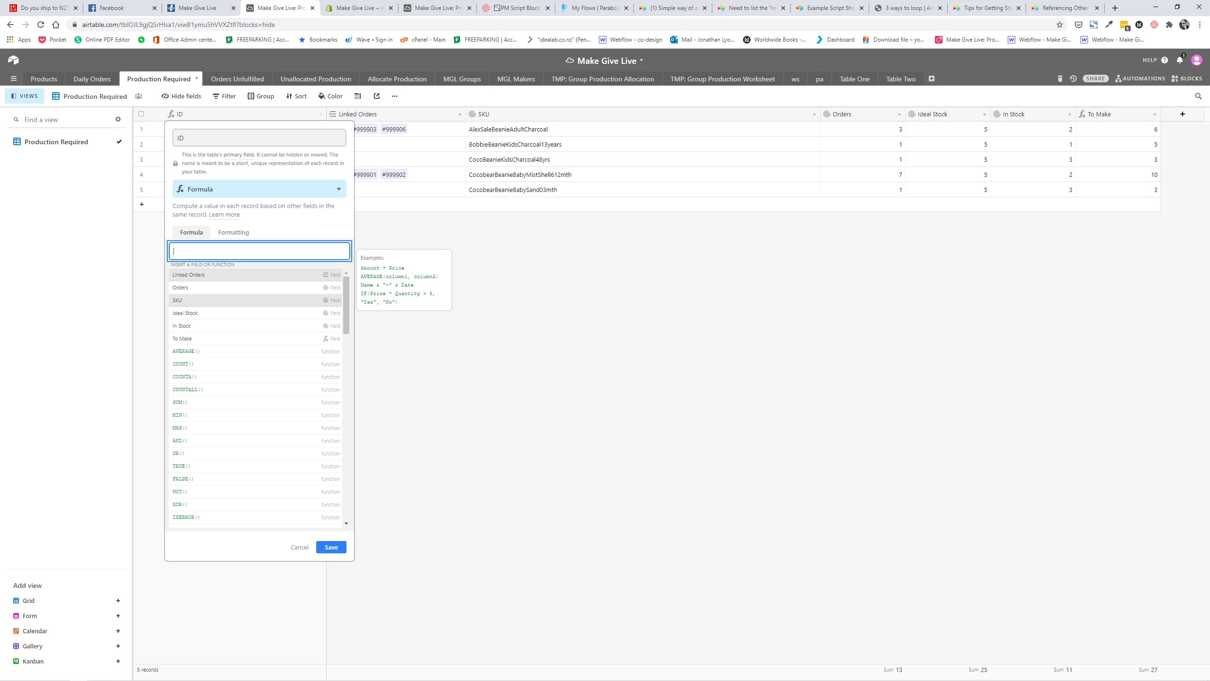This screenshot has height=681, width=1210.
Task: Open the more options ellipsis in toolbar
Action: (x=395, y=96)
